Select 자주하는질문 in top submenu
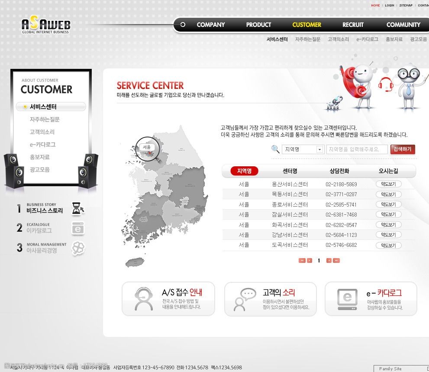The height and width of the screenshot is (372, 429). pyautogui.click(x=308, y=39)
